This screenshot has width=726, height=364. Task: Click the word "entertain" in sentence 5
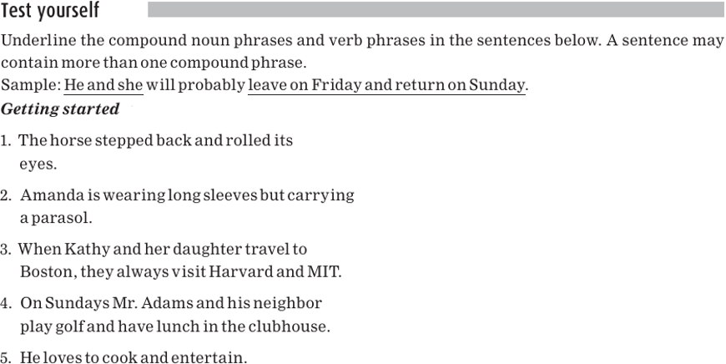click(209, 358)
